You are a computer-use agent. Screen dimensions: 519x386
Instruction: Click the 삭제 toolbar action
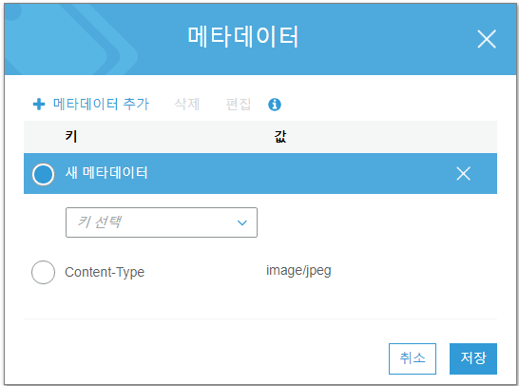tap(187, 104)
